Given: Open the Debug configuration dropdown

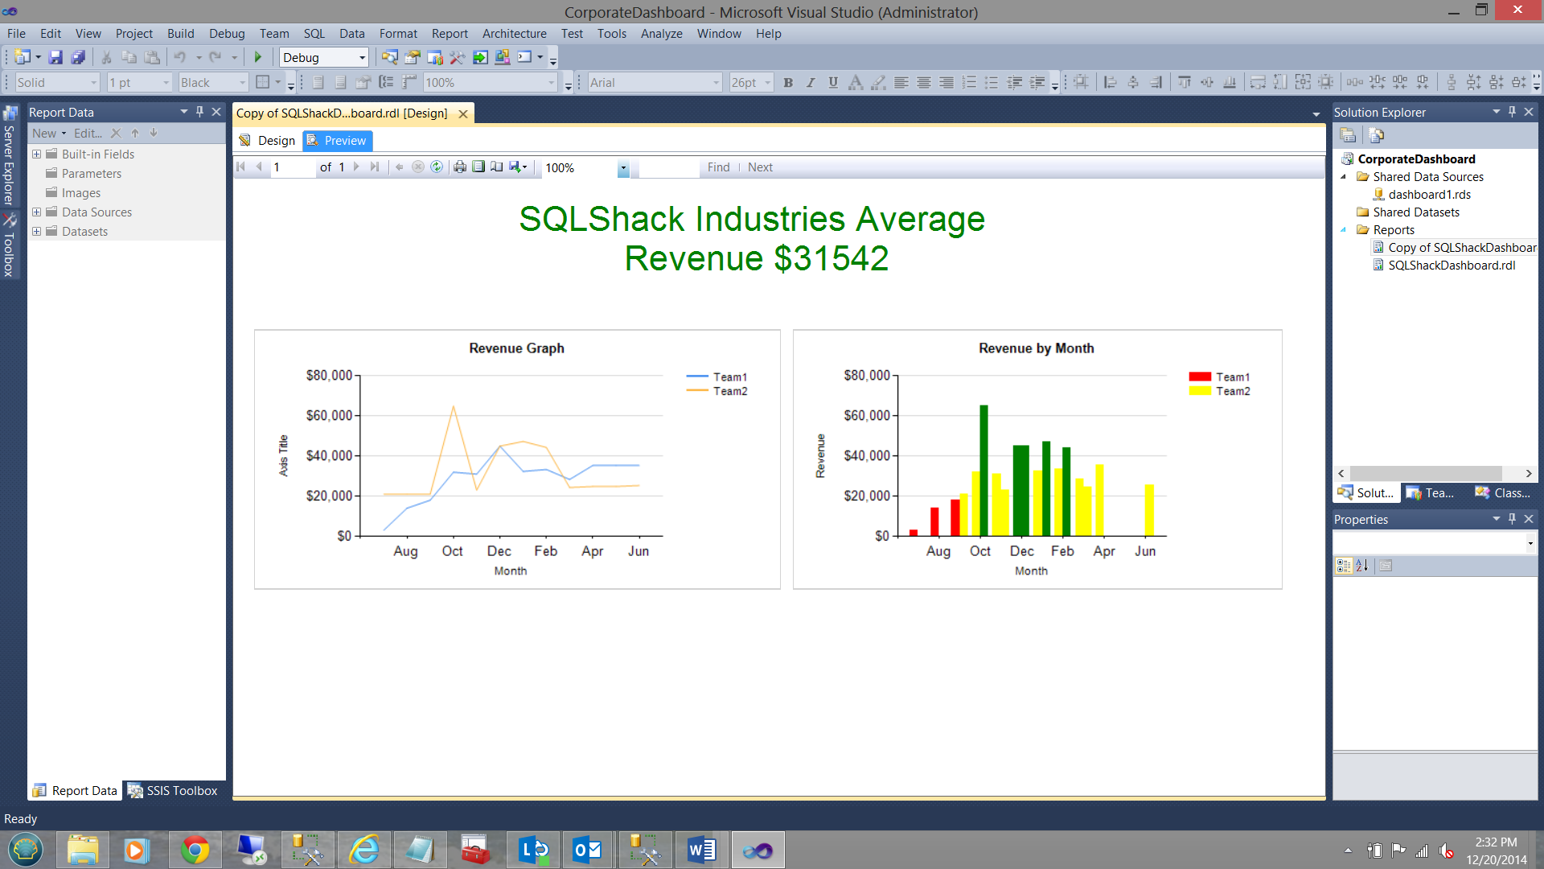Looking at the screenshot, I should (362, 57).
